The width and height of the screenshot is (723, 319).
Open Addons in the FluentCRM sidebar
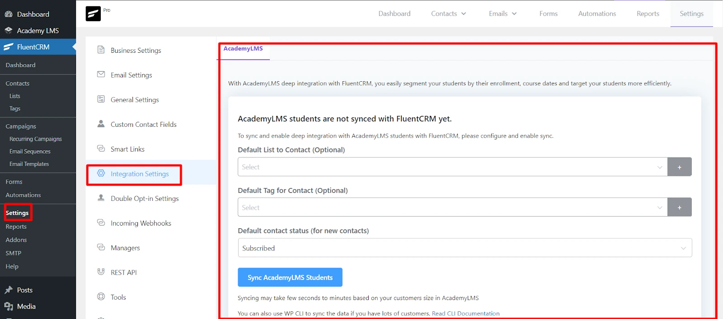tap(16, 240)
